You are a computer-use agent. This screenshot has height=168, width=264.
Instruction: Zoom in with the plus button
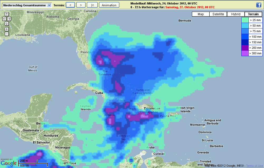click(x=7, y=29)
